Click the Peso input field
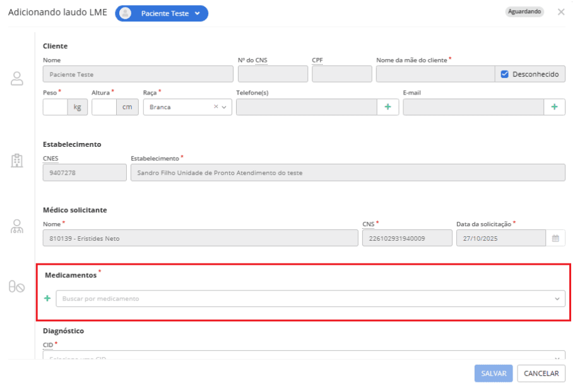580x385 pixels. 56,107
